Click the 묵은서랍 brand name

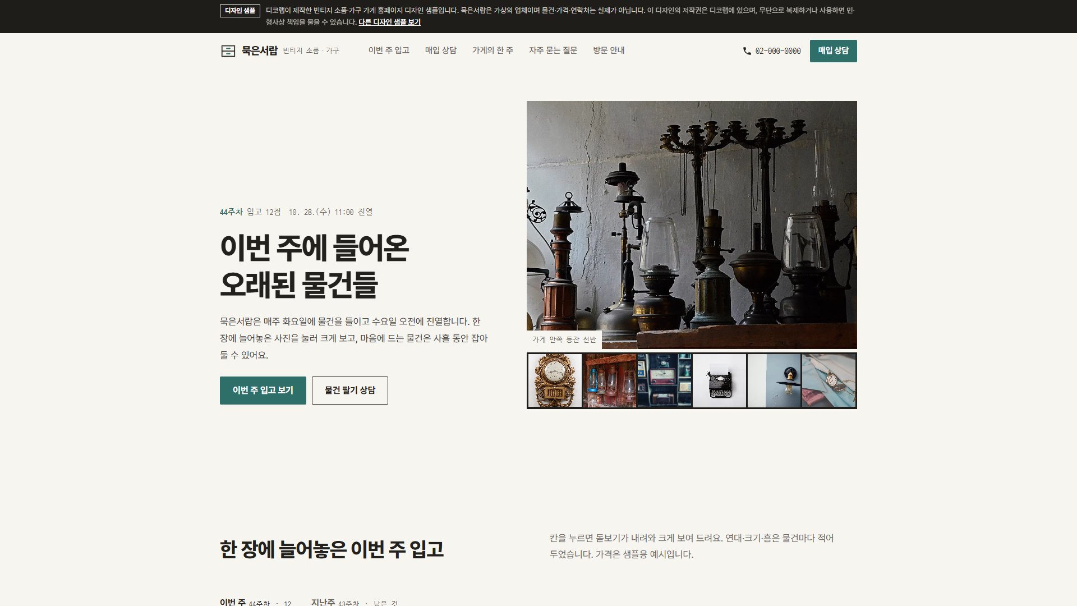(260, 50)
